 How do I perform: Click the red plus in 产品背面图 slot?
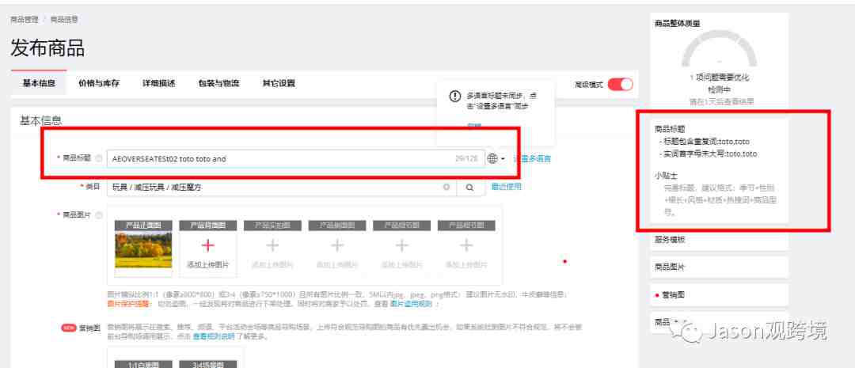point(207,245)
